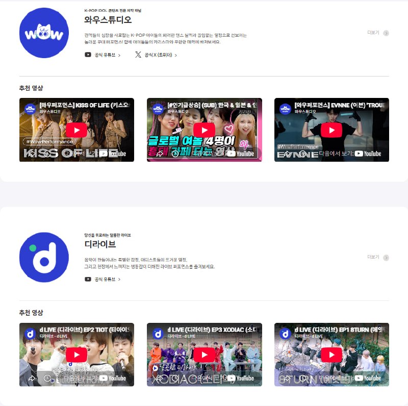408x406 pixels.
Task: Click channel avatar on 인기급상승 video
Action: [158, 109]
